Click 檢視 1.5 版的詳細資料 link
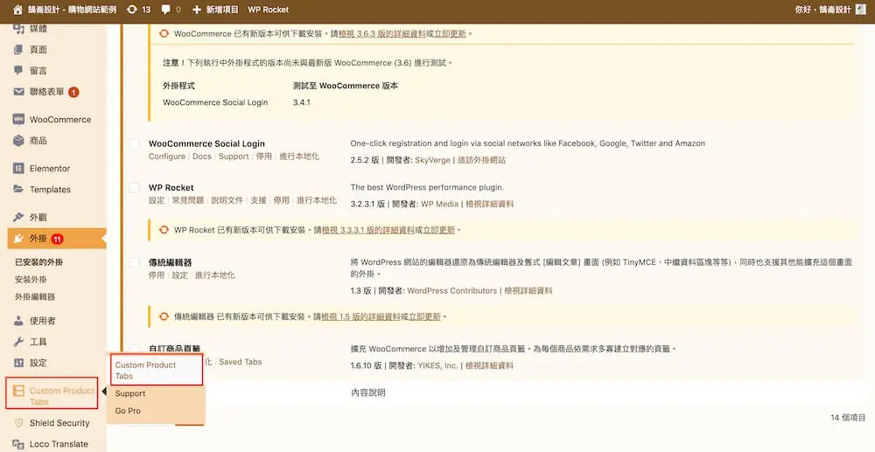 click(x=361, y=316)
